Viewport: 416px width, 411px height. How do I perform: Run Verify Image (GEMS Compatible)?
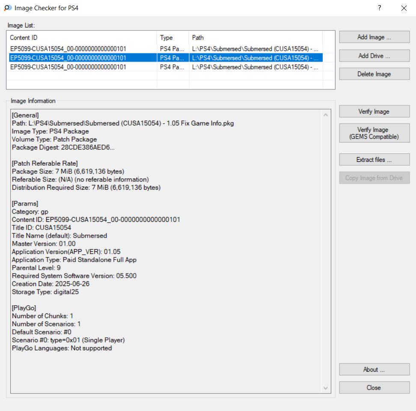tap(374, 133)
